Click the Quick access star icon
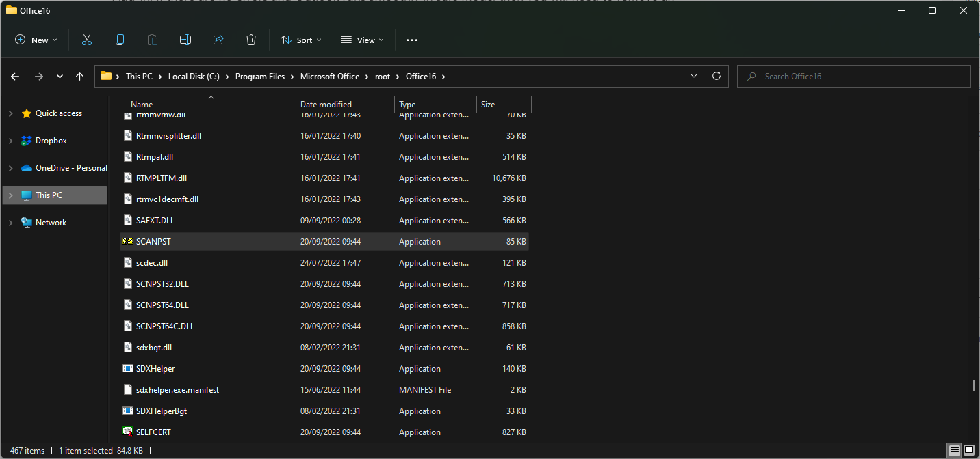 pyautogui.click(x=27, y=113)
